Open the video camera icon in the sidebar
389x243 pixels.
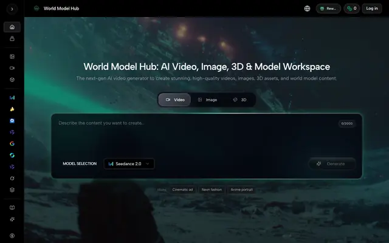point(12,68)
